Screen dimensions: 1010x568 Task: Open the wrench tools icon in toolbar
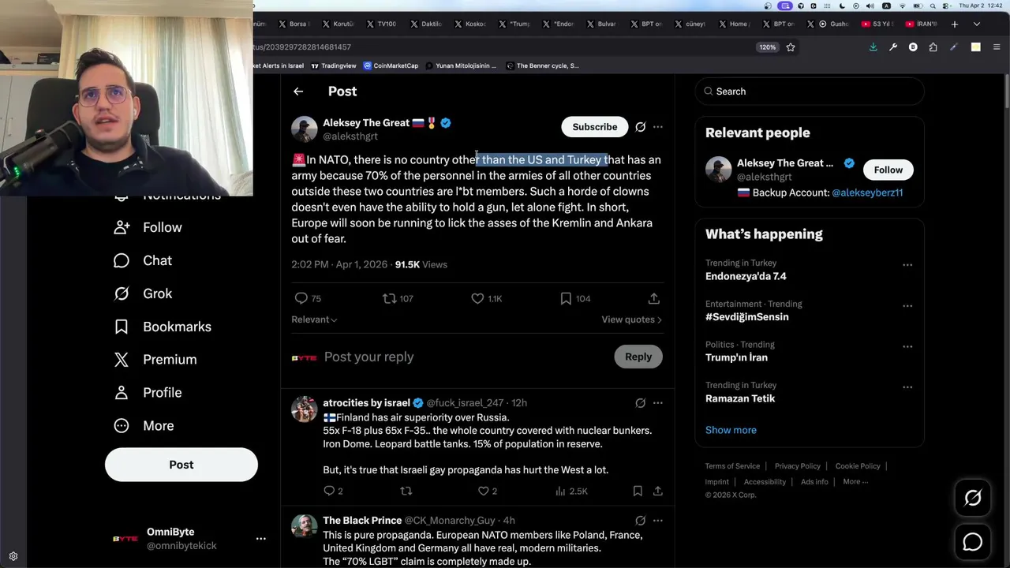[x=893, y=47]
